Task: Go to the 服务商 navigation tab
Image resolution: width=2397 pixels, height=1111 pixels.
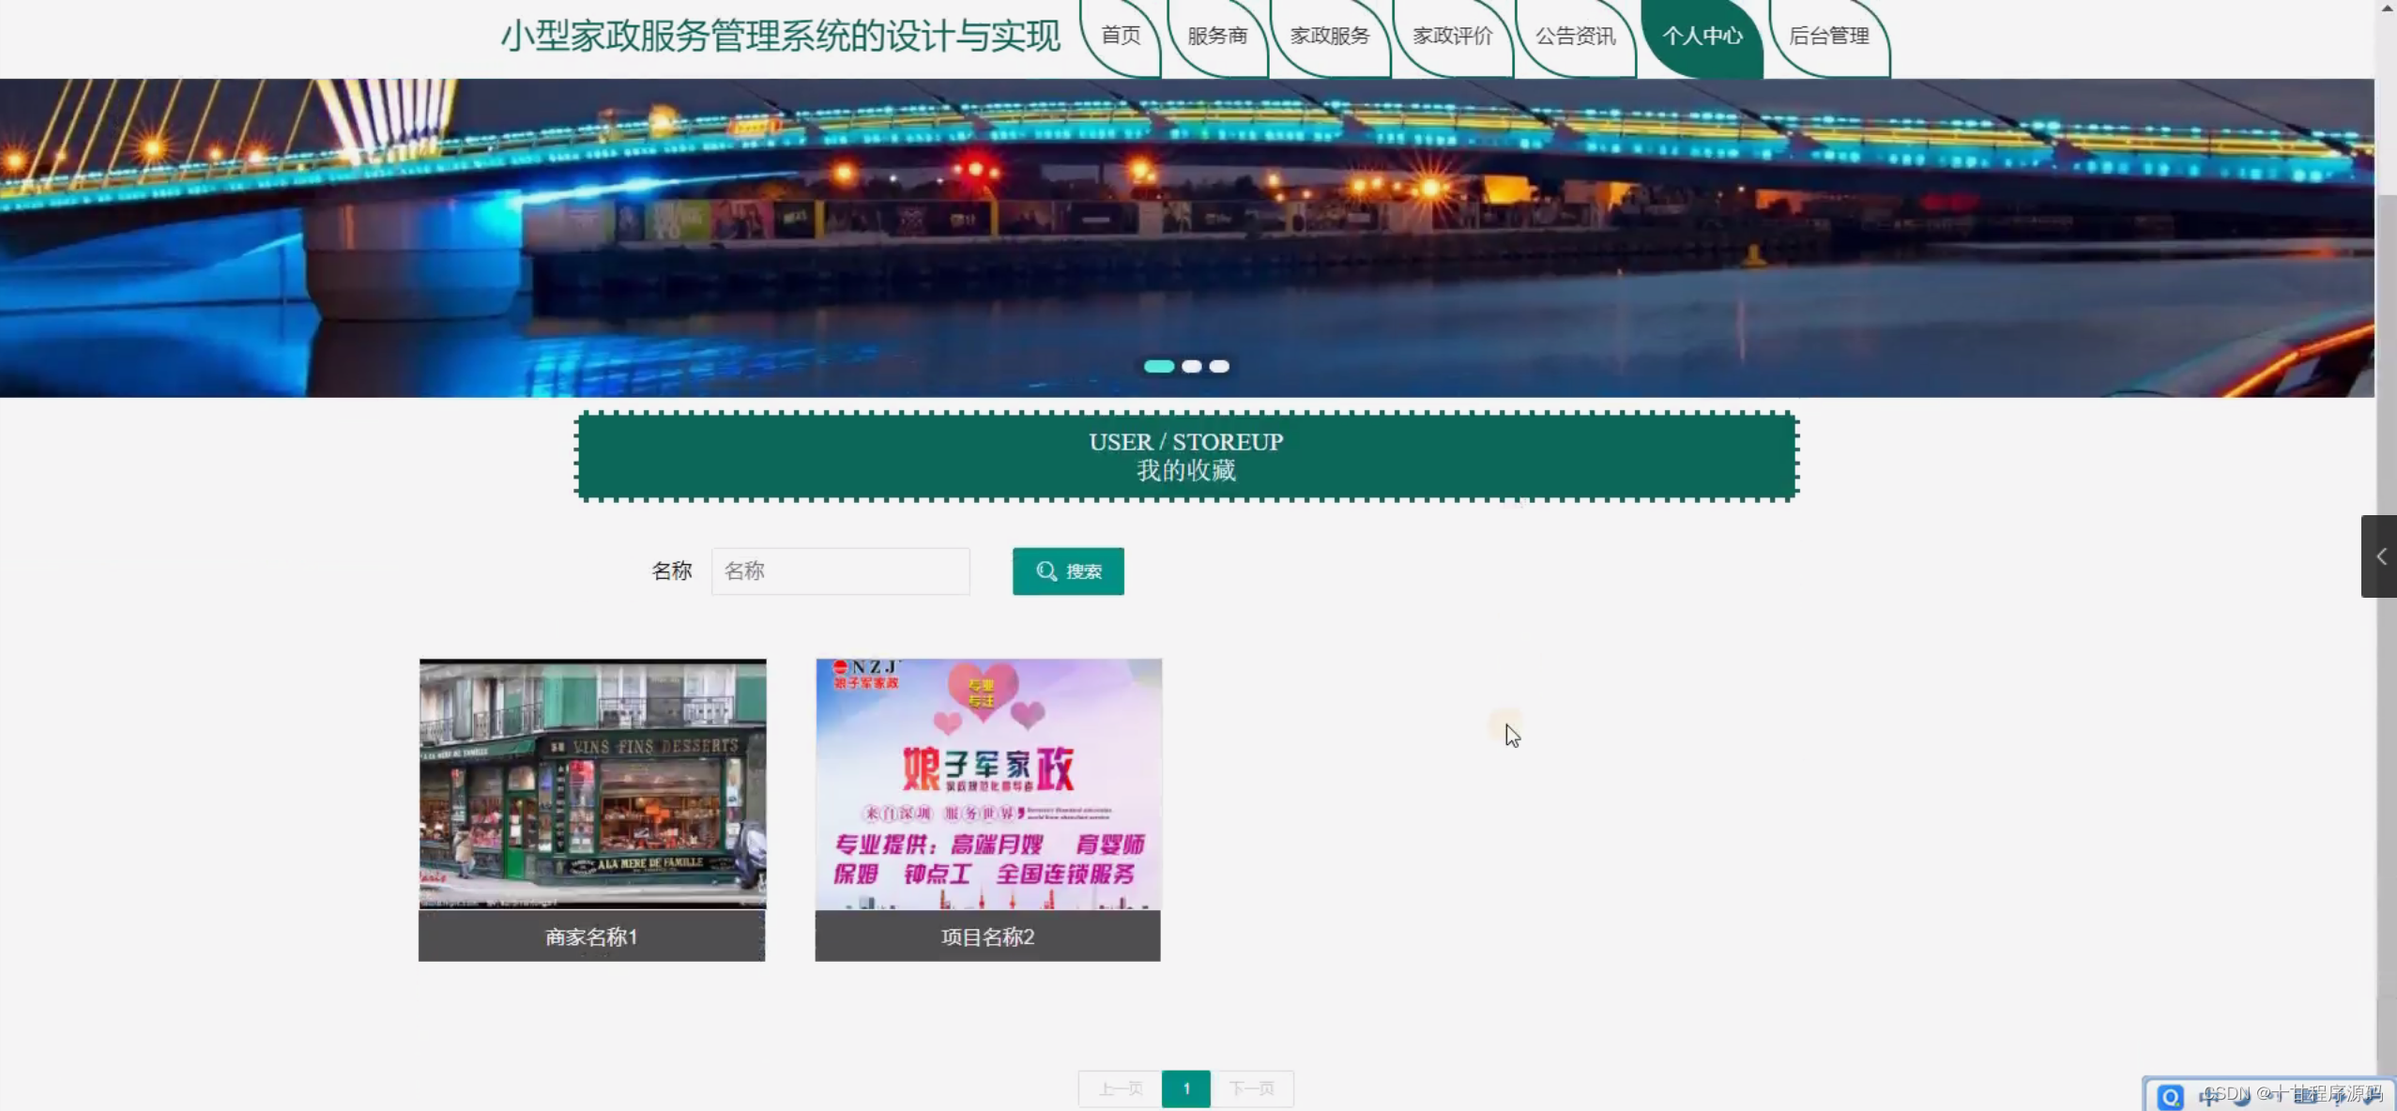Action: [1217, 36]
